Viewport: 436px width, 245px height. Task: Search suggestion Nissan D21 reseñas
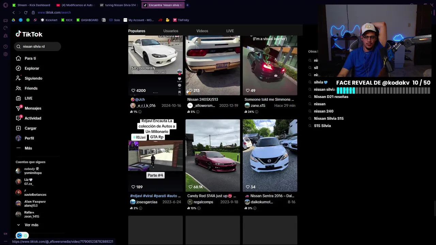331,97
